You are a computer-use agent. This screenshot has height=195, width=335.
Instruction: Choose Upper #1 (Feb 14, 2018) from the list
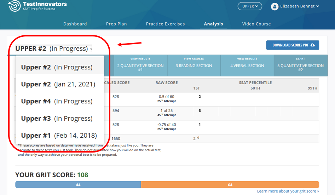(60, 135)
